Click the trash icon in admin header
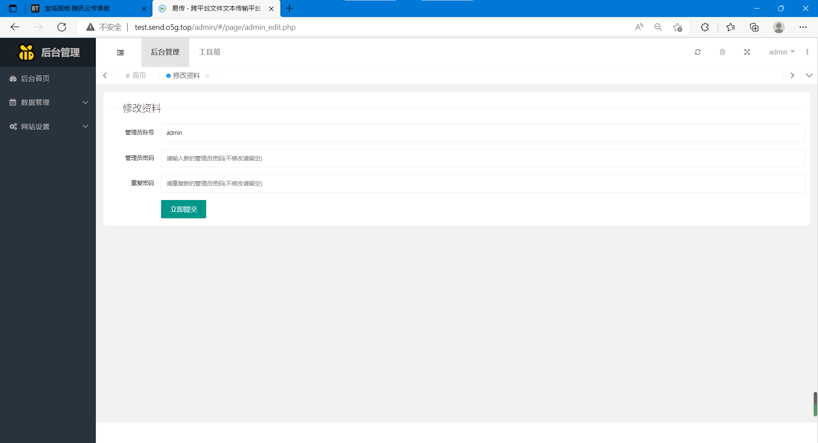 click(722, 52)
